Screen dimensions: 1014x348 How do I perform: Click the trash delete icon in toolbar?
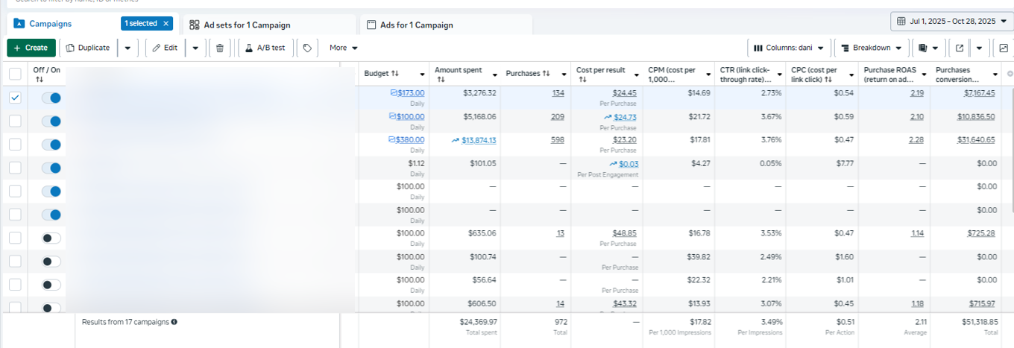tap(219, 48)
